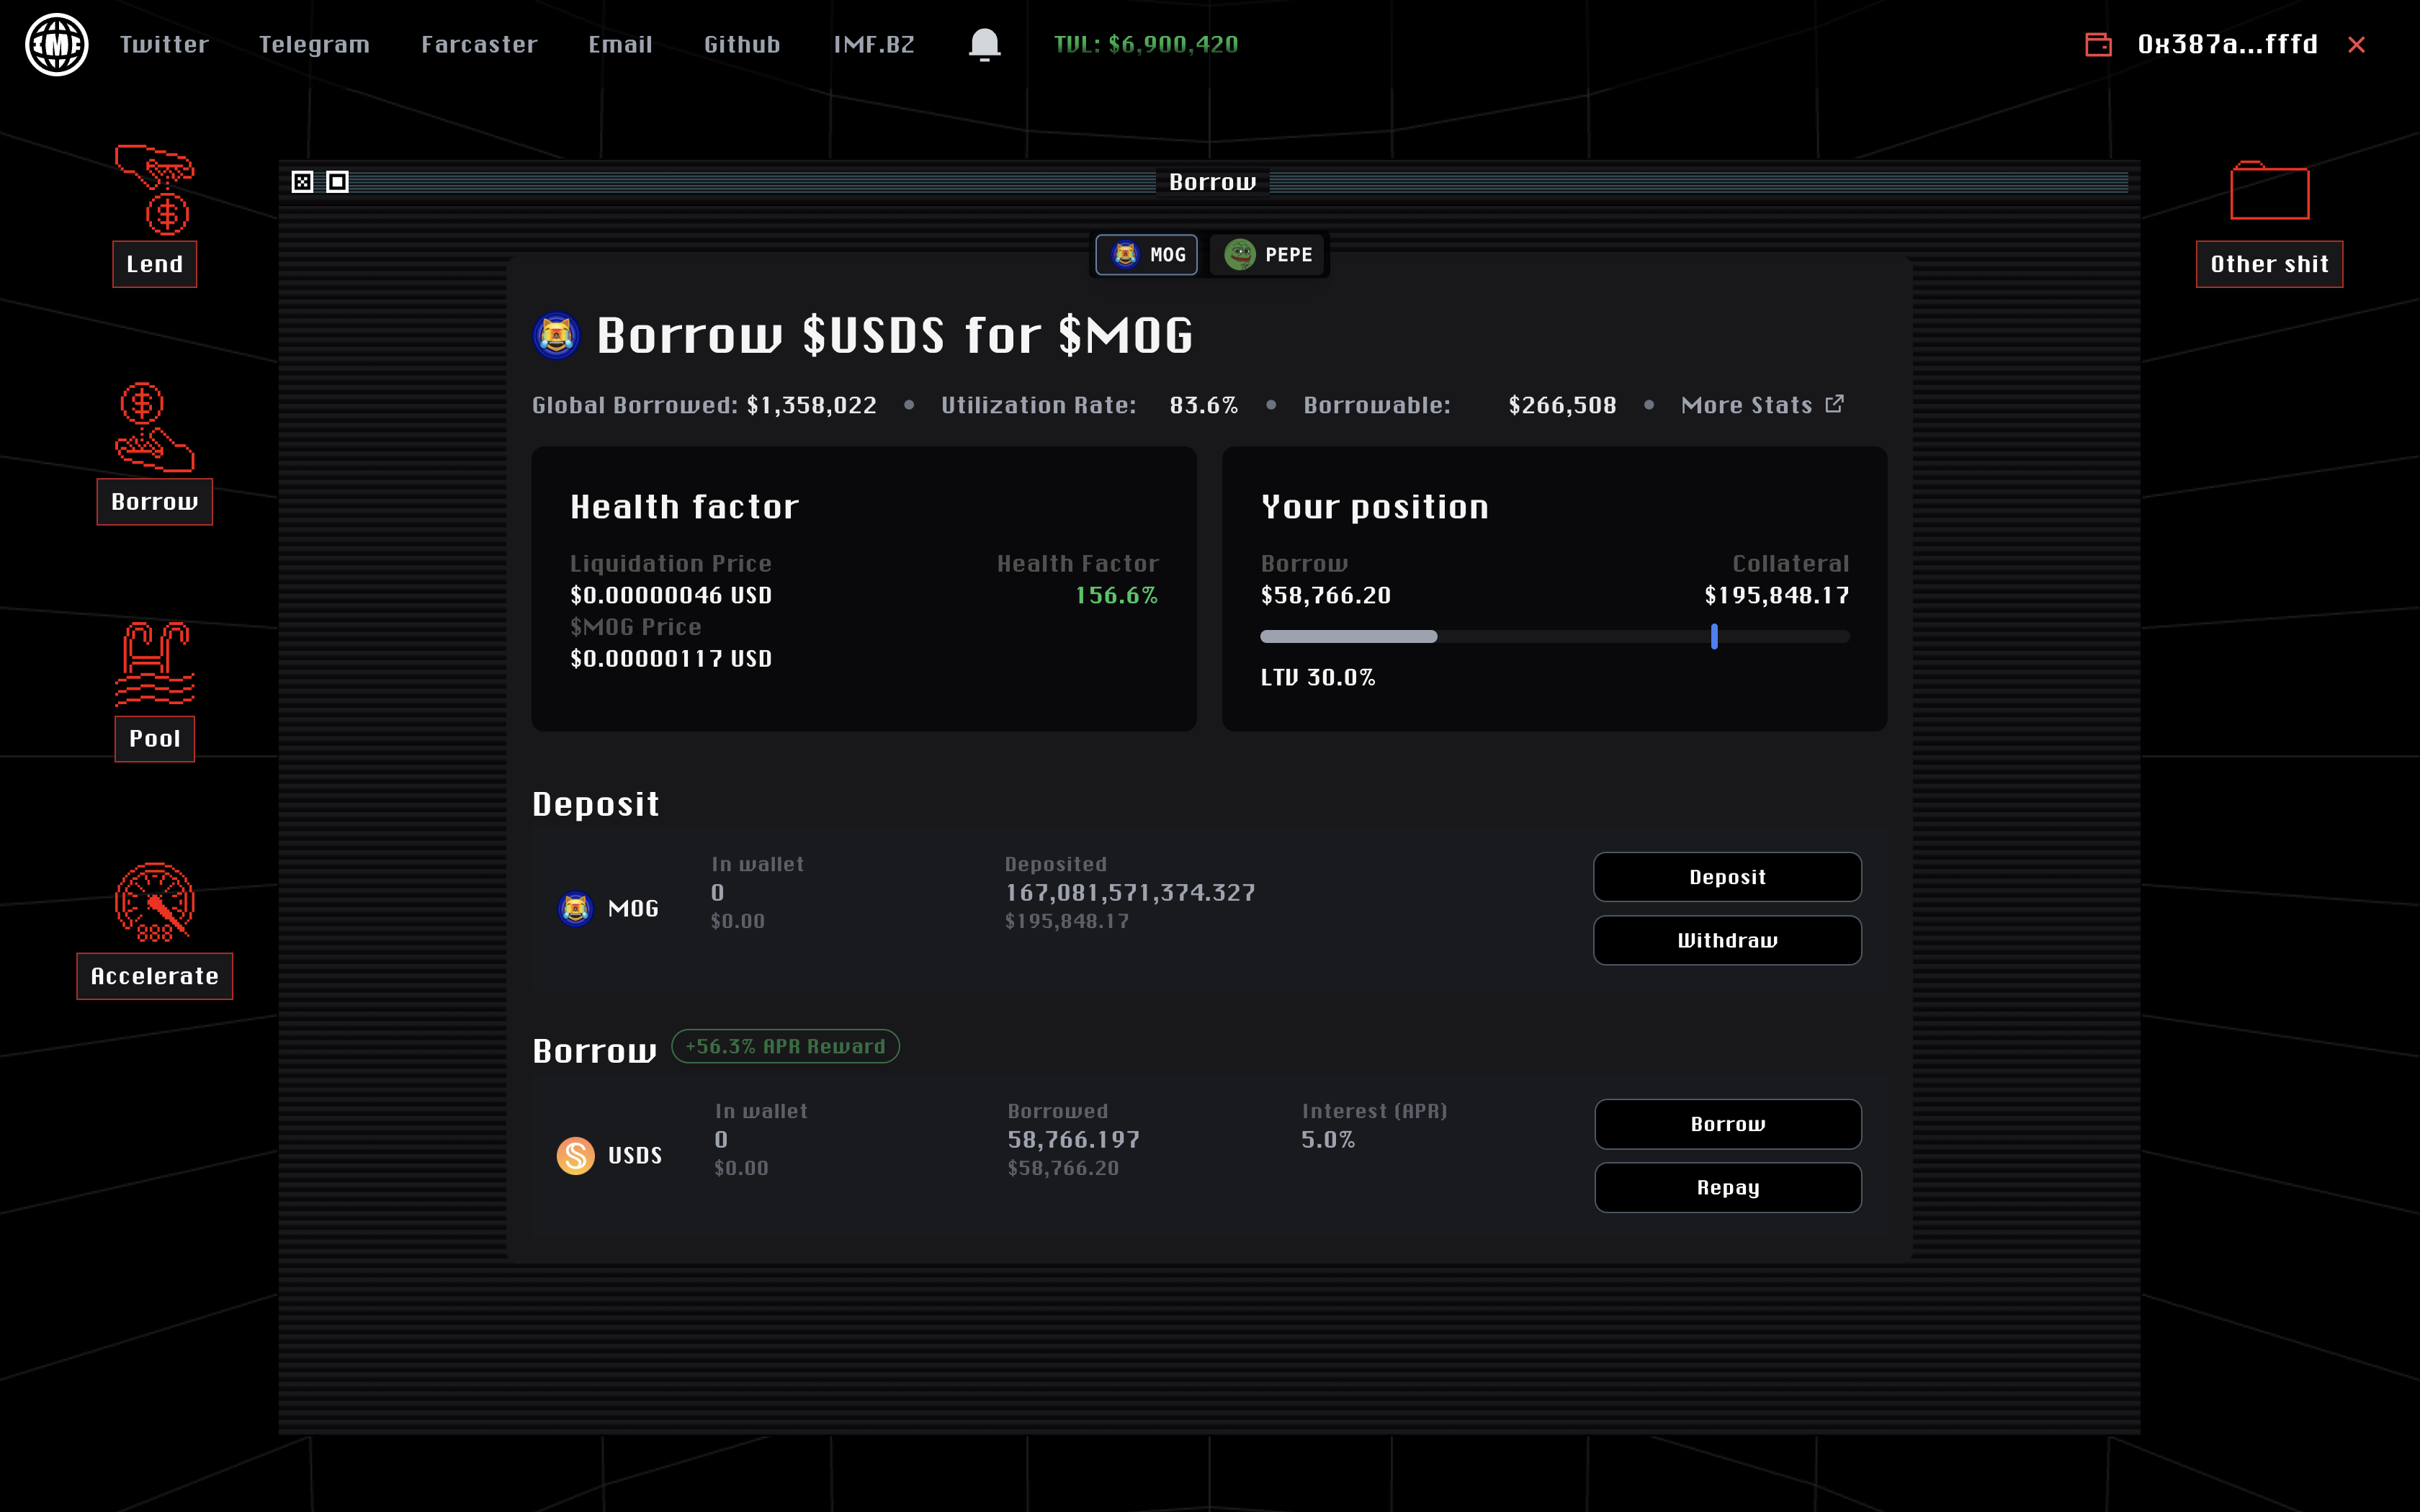Open the Twitter link
The width and height of the screenshot is (2420, 1512).
tap(165, 45)
